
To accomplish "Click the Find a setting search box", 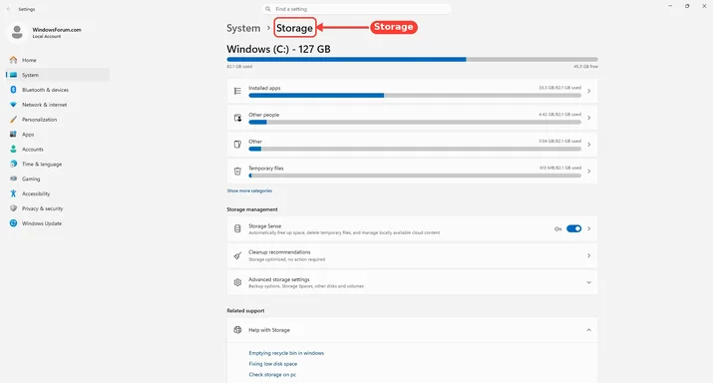I will [x=357, y=9].
